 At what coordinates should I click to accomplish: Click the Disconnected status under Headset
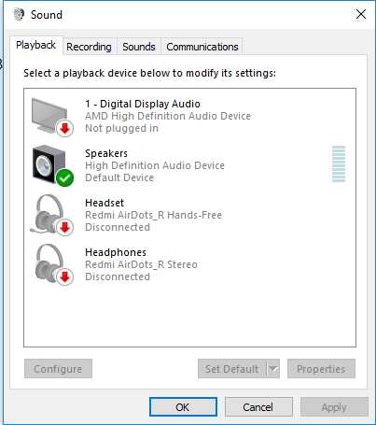[x=118, y=227]
